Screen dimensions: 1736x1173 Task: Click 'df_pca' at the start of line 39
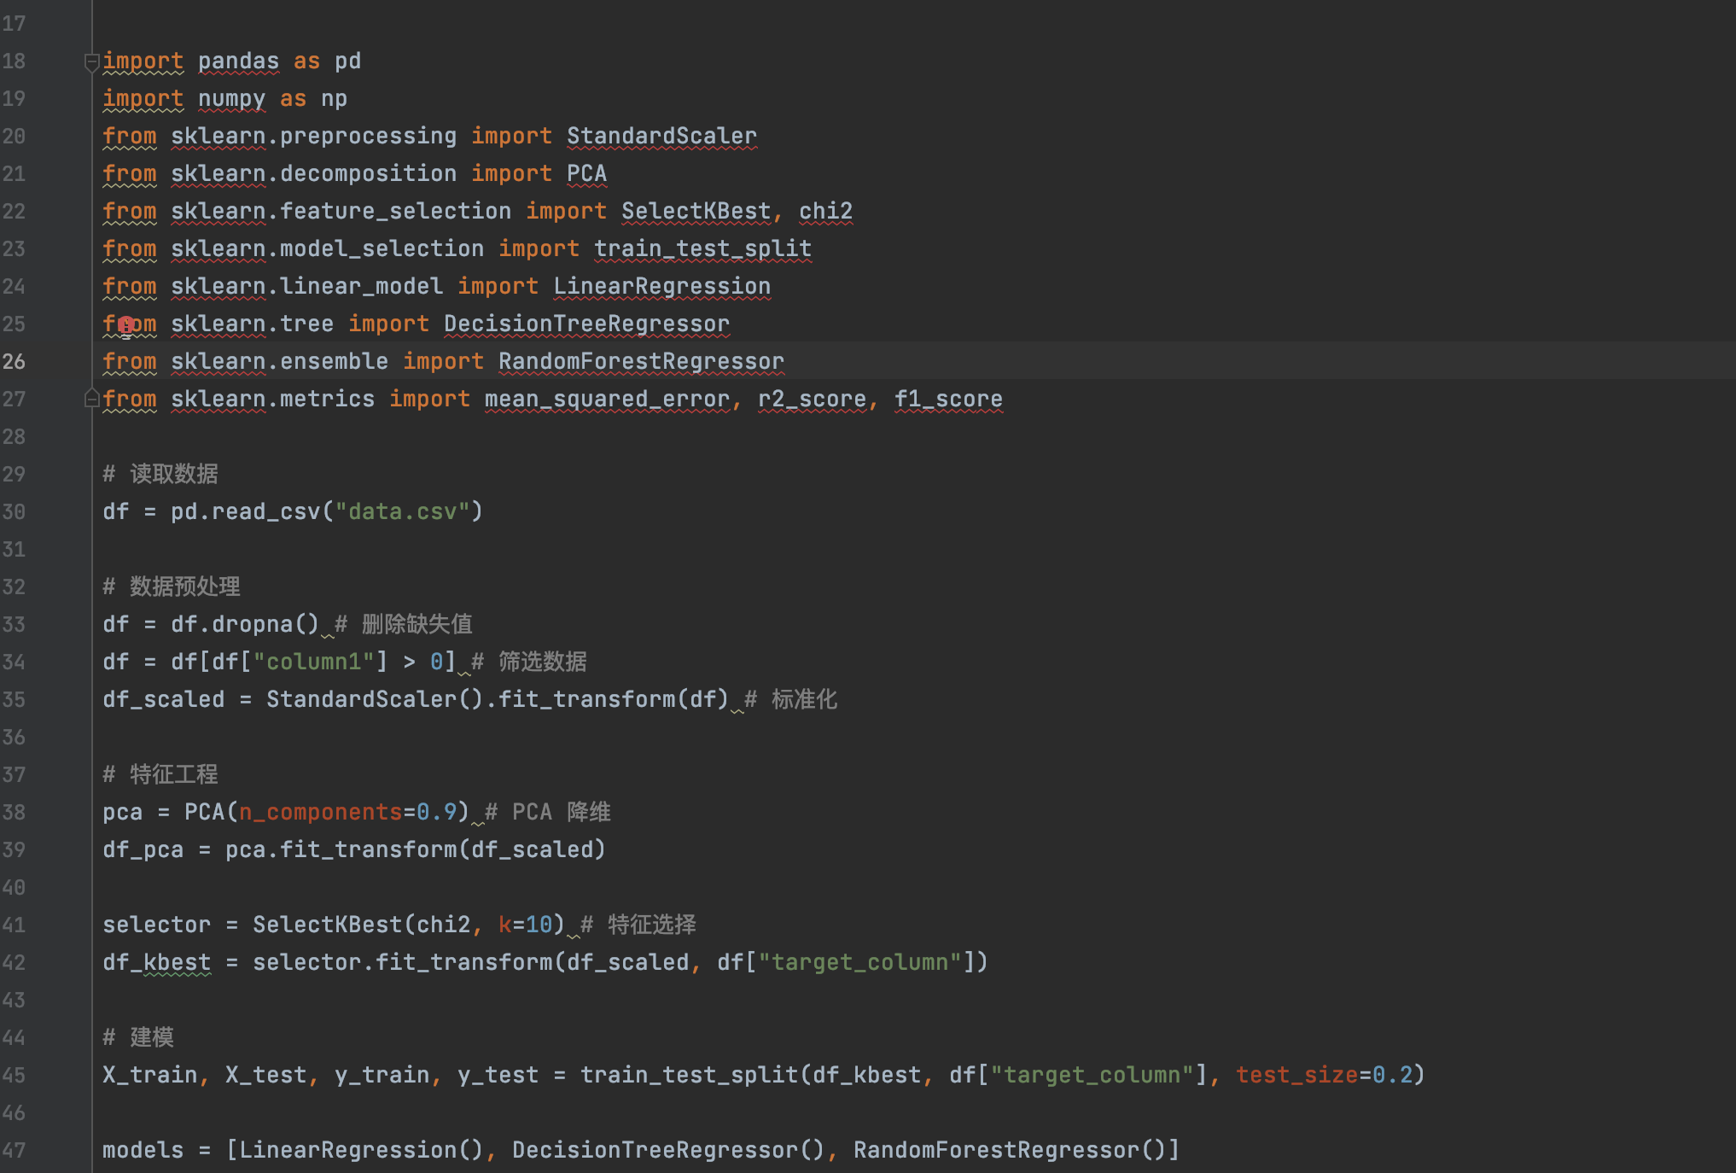(143, 850)
